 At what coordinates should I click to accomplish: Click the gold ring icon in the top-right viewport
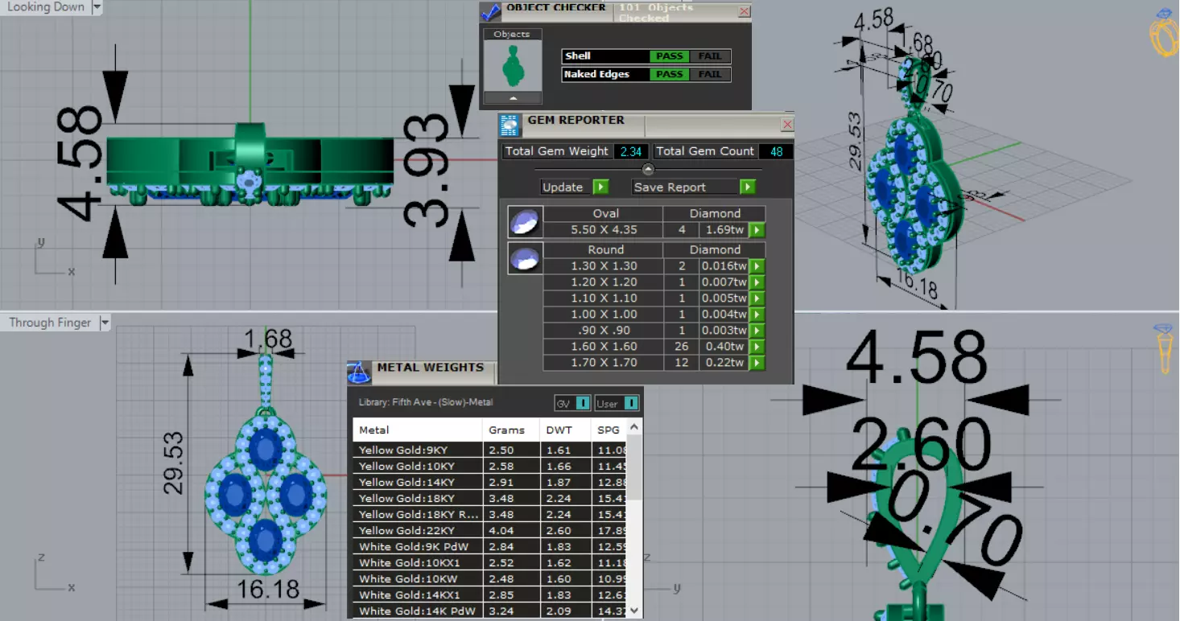[x=1164, y=33]
